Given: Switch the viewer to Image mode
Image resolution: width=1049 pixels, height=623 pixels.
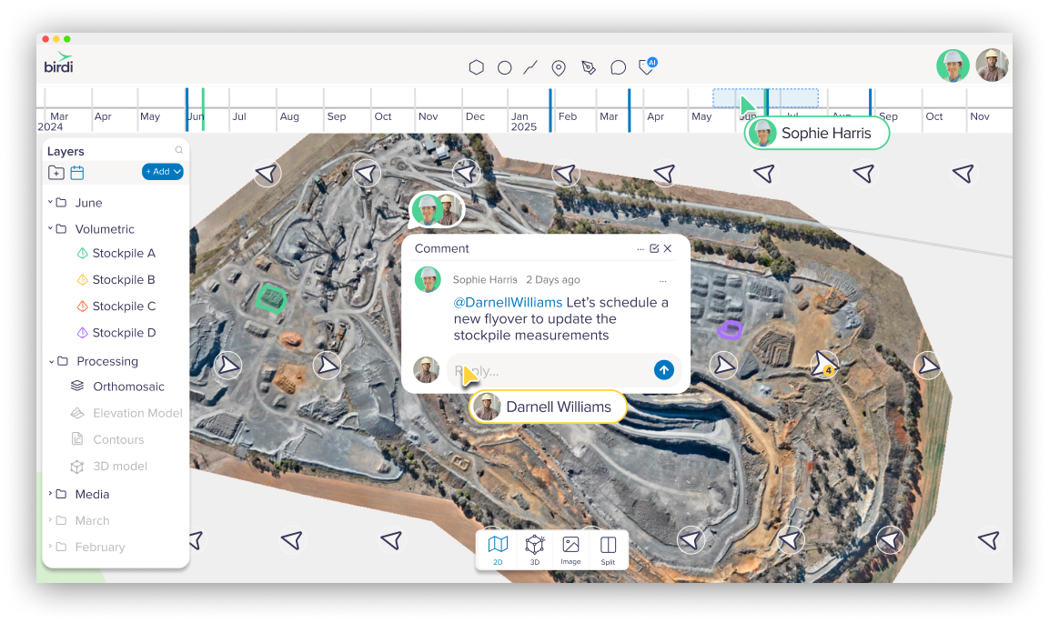Looking at the screenshot, I should pos(570,549).
